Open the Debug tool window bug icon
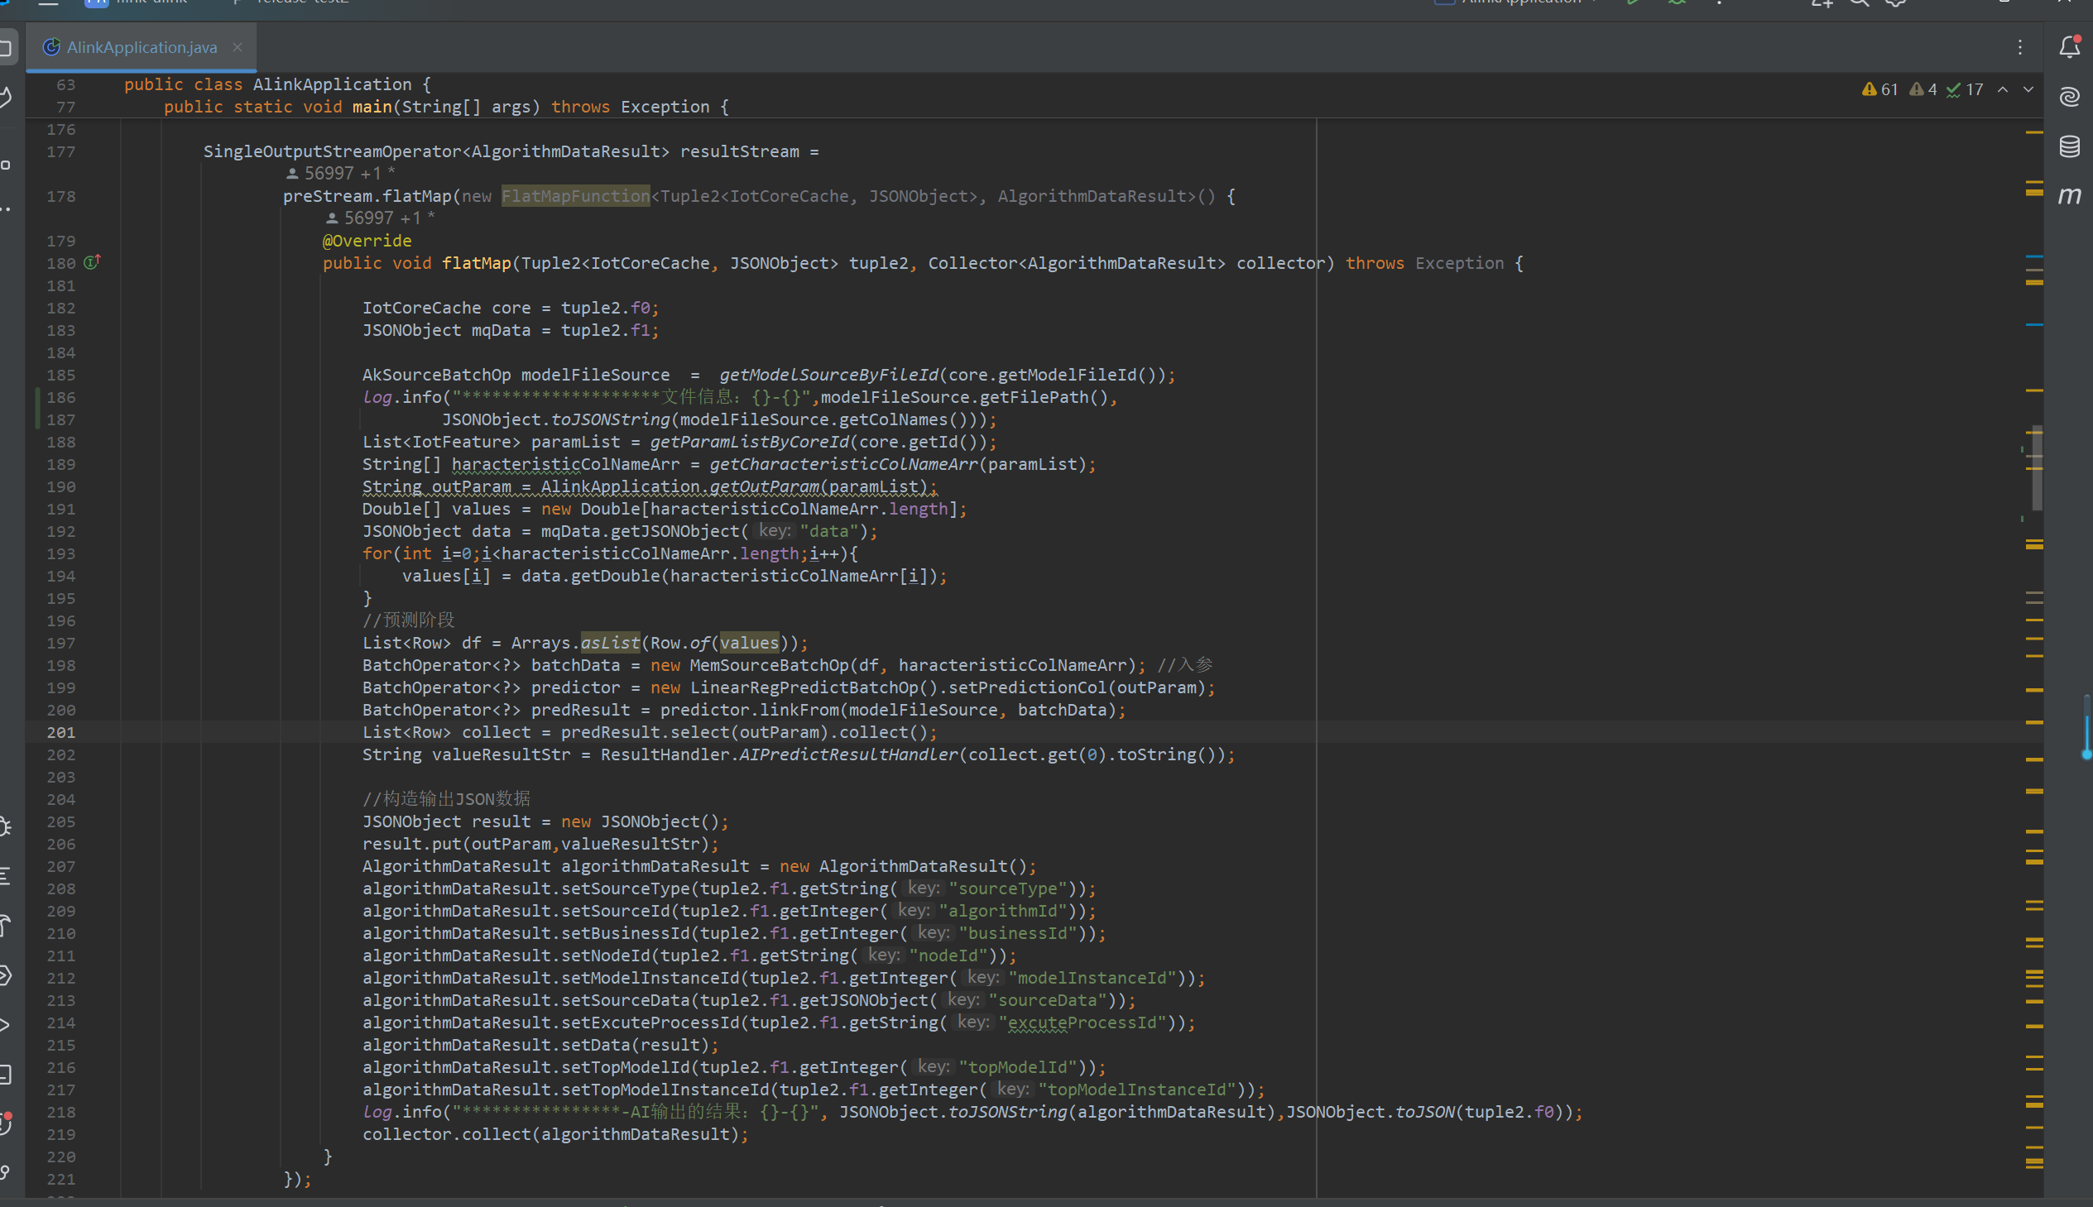Screen dimensions: 2093x1207 coord(7,826)
